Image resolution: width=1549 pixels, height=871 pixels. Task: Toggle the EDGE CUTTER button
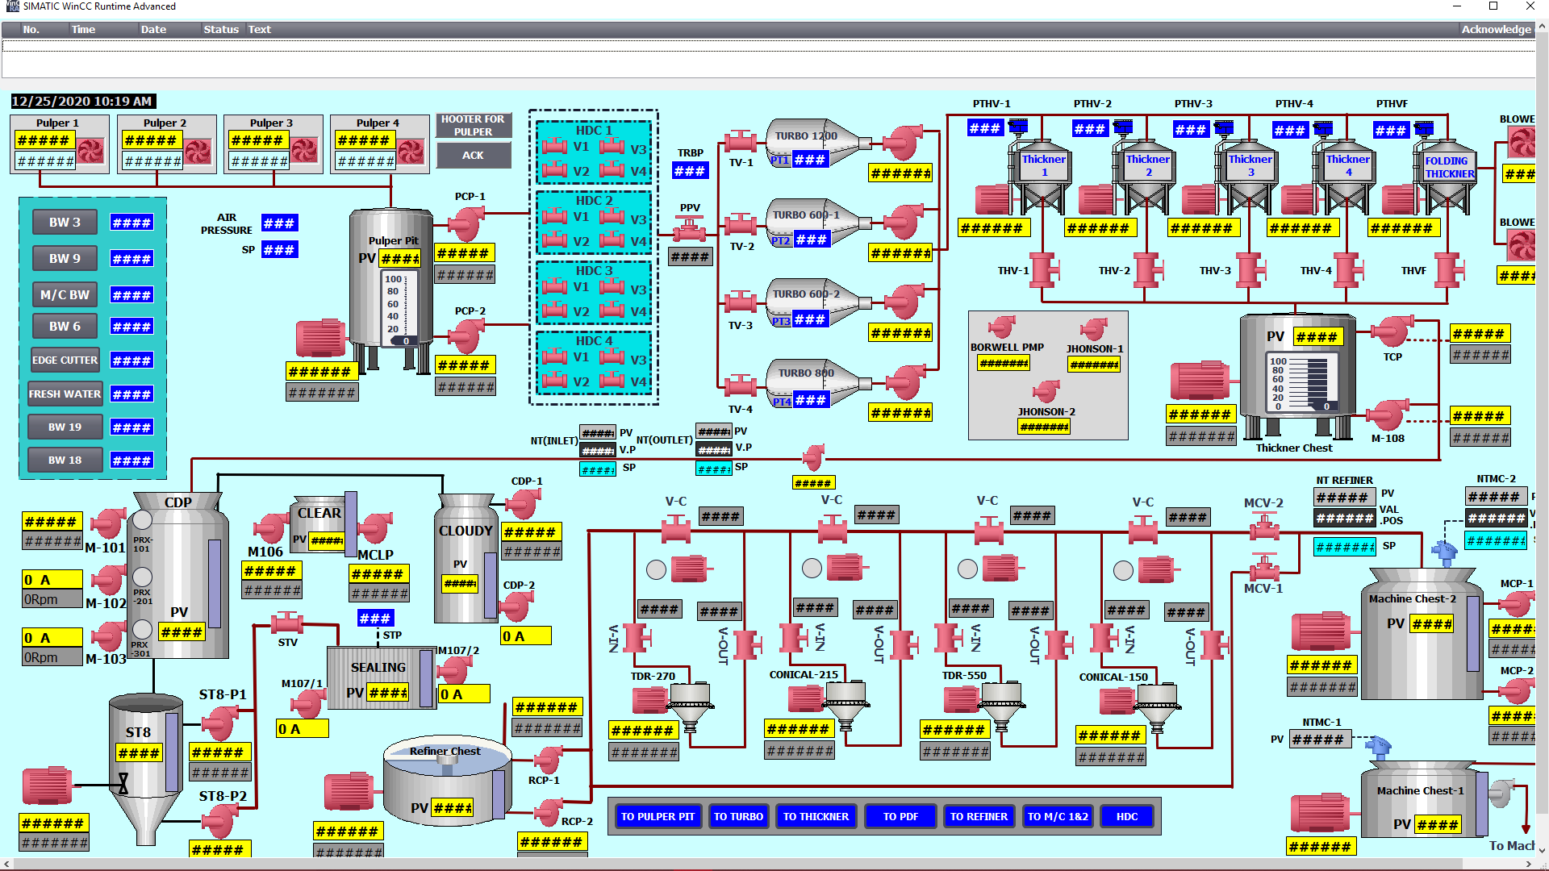(x=65, y=360)
